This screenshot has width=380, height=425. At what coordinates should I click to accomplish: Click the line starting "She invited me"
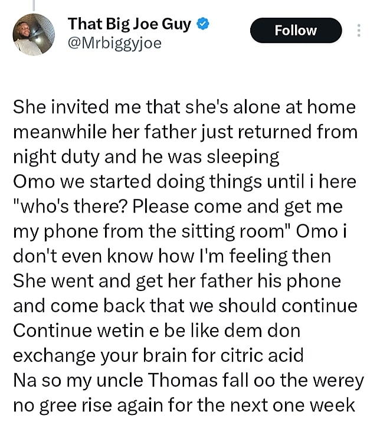pyautogui.click(x=184, y=107)
